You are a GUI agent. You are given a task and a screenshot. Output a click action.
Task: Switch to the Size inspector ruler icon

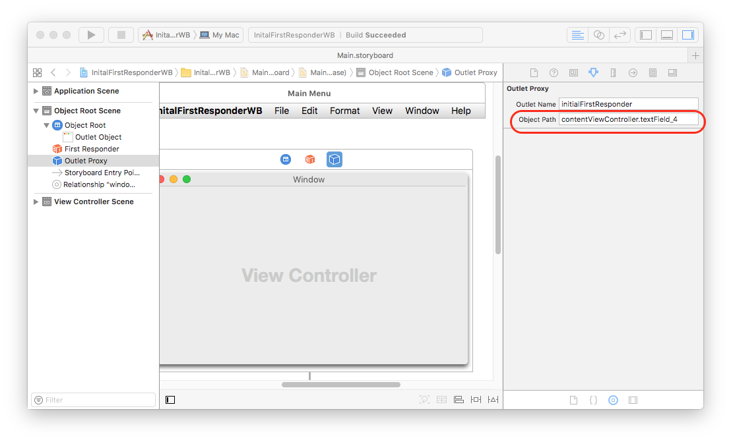[x=613, y=72]
